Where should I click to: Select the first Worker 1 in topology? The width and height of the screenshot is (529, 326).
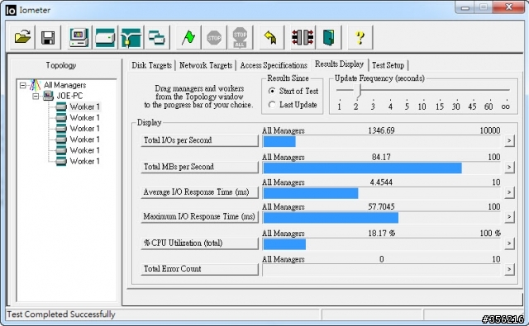click(84, 106)
